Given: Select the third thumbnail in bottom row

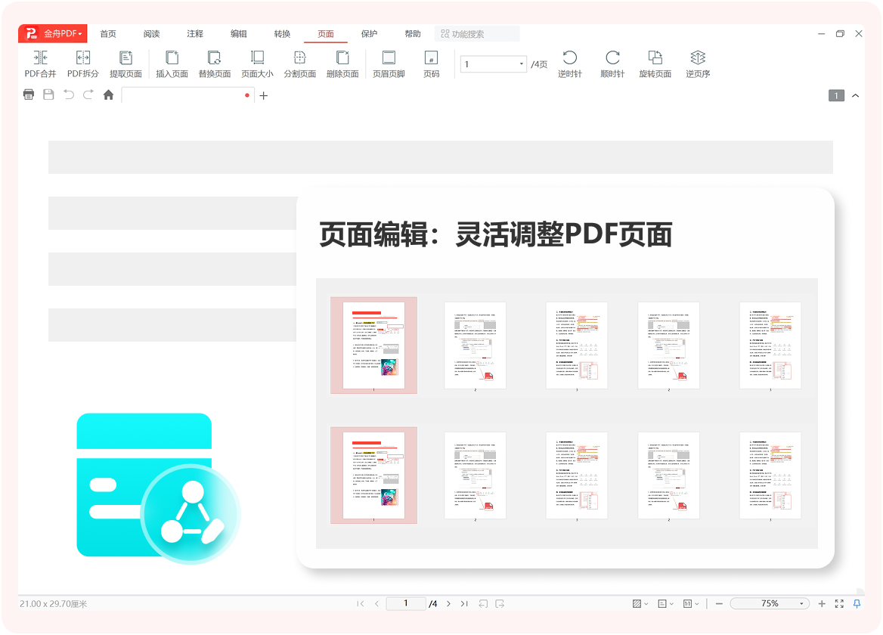Looking at the screenshot, I should click(x=577, y=475).
